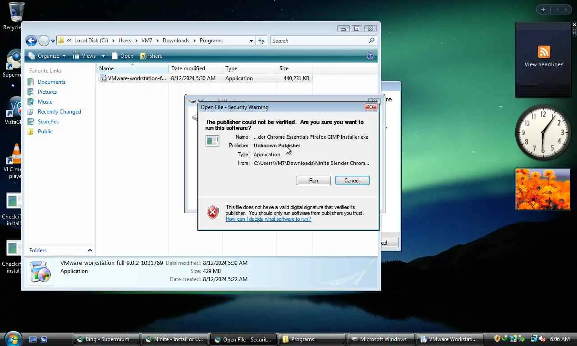This screenshot has width=577, height=346.
Task: Click Show Desktop quick launch icon
Action: (x=33, y=339)
